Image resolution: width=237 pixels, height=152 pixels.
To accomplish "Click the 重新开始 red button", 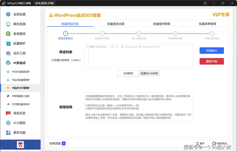I will (212, 61).
